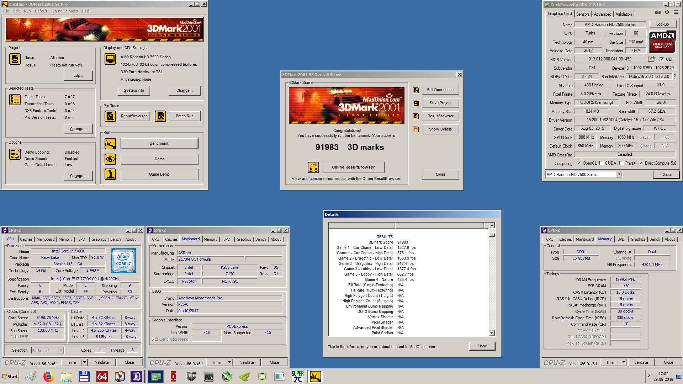Open the Bench tab in middle CPU-Z

pos(261,239)
